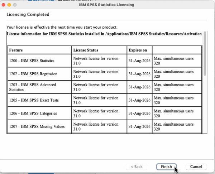This screenshot has width=215, height=174.
Task: Click the window title 'IBM SPSS Statistics Licensing'
Action: point(106,5)
